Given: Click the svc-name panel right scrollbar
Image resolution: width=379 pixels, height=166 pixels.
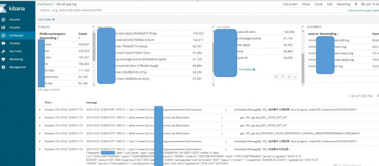Looking at the screenshot, I should (x=303, y=68).
